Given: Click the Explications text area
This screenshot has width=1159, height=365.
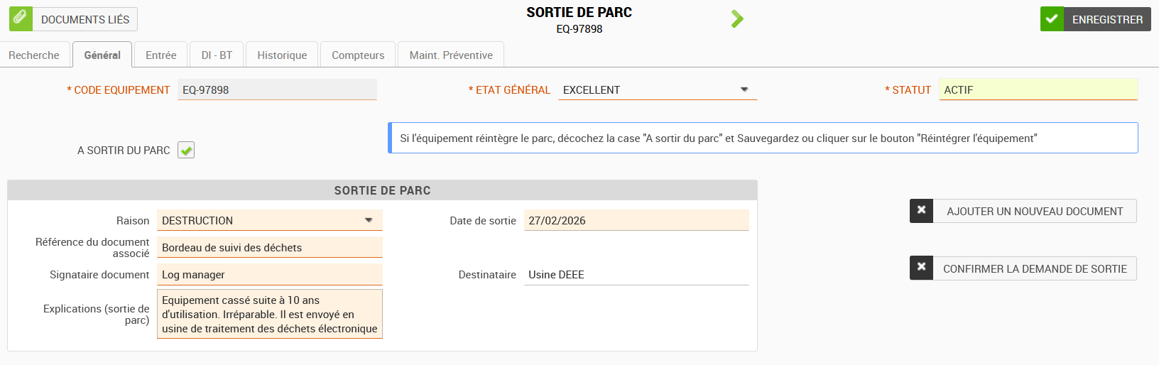Looking at the screenshot, I should point(270,314).
